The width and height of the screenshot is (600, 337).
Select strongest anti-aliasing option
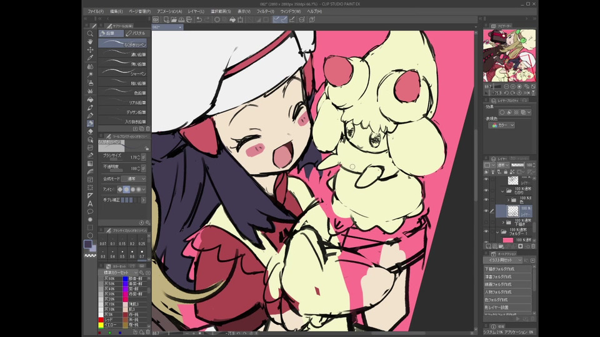click(x=139, y=190)
